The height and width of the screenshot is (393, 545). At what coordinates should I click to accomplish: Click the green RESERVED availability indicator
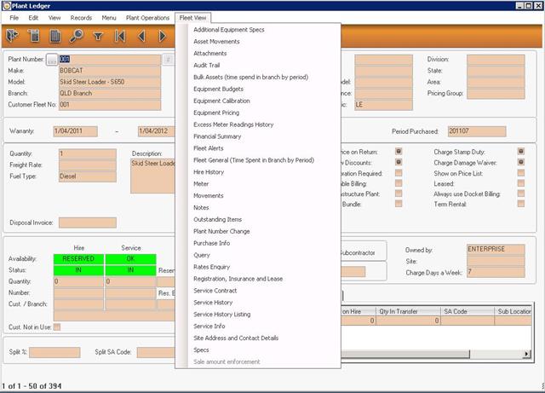(x=77, y=258)
